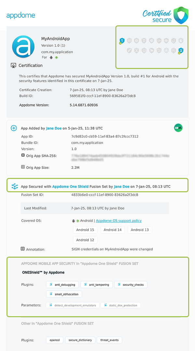The height and width of the screenshot is (351, 195).
Task: Click the green SRM badge
Action: [x=178, y=128]
